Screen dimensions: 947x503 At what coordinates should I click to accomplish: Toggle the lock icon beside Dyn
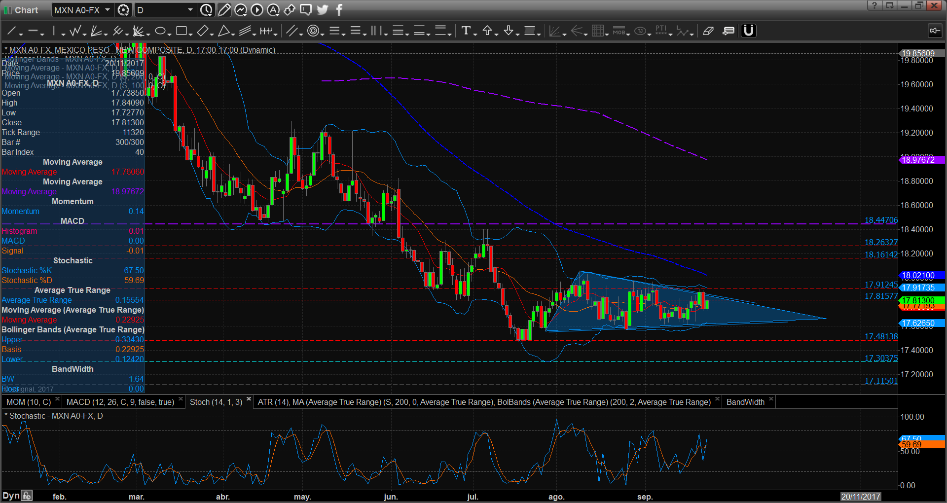coord(27,496)
